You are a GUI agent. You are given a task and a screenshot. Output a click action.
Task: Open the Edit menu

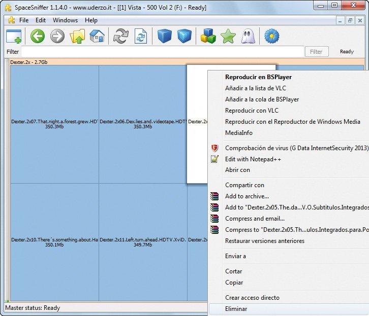point(41,20)
